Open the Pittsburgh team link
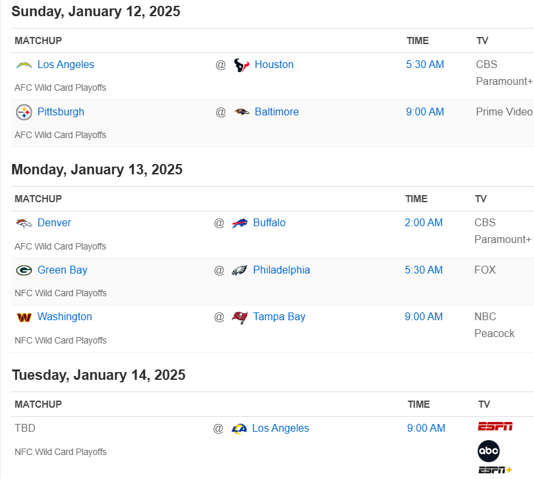This screenshot has width=534, height=479. [x=61, y=112]
